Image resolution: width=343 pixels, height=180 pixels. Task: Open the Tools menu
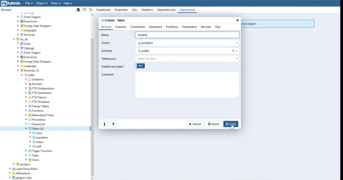[55, 3]
